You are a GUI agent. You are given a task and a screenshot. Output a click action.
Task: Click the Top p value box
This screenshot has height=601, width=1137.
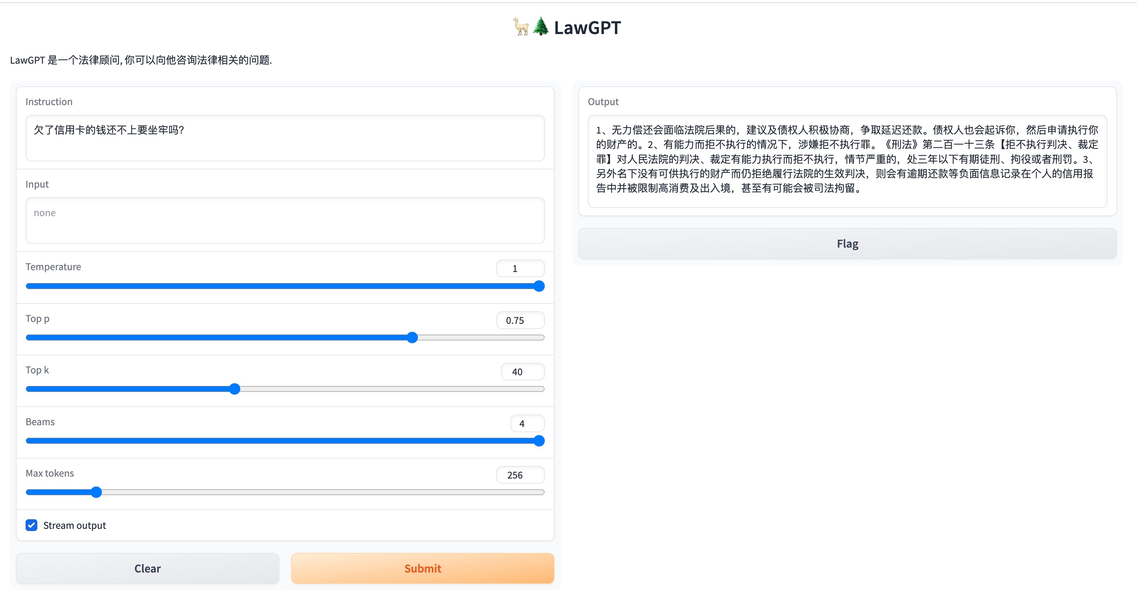(520, 320)
